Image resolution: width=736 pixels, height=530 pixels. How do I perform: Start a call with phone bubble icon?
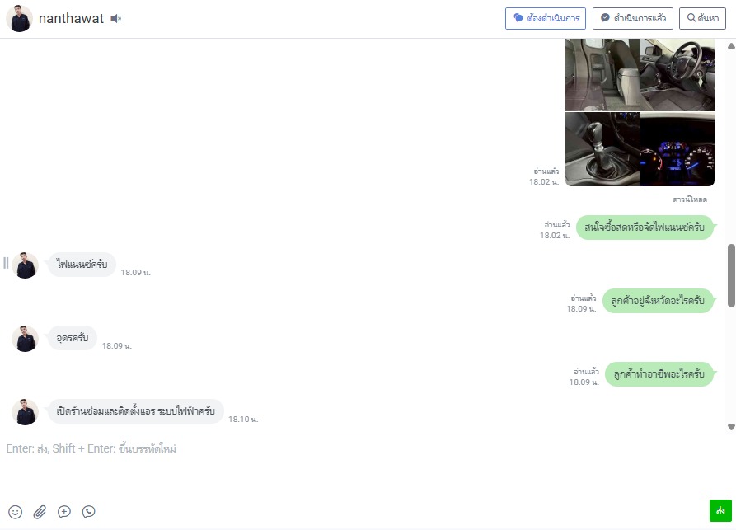89,512
